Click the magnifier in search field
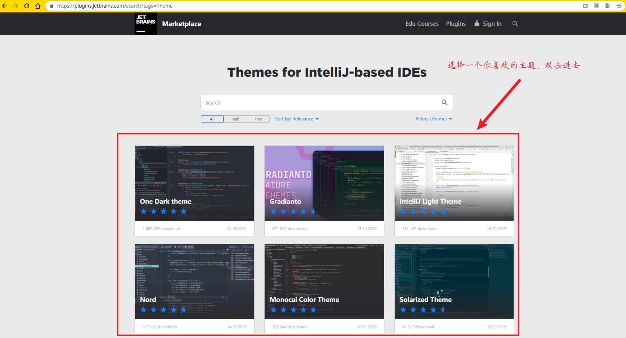626x338 pixels. pyautogui.click(x=444, y=102)
